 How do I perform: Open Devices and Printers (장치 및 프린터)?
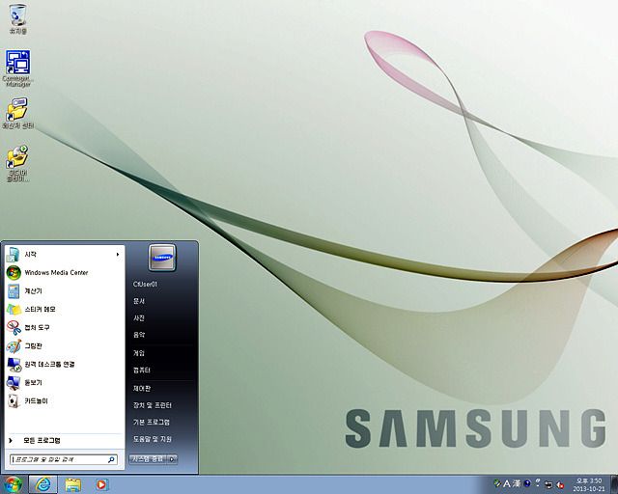point(153,405)
